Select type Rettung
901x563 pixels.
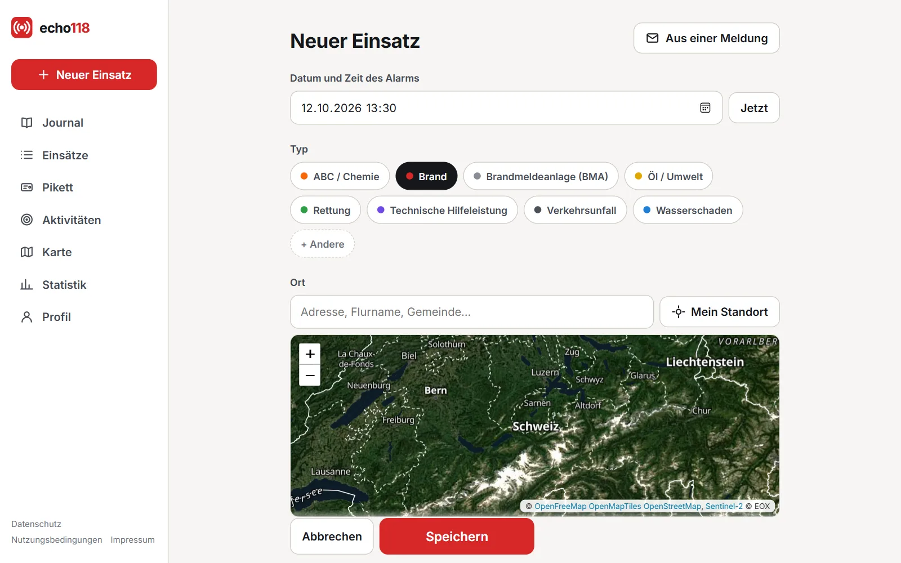coord(325,210)
